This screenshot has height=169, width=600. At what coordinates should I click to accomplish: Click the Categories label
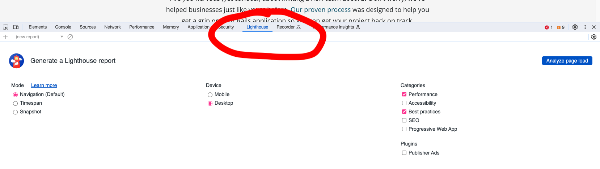[413, 85]
